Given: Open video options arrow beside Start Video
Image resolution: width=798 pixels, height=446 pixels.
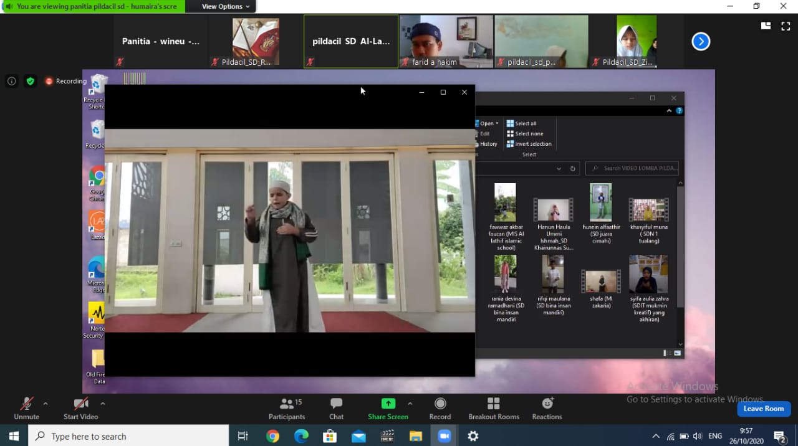Looking at the screenshot, I should tap(103, 404).
